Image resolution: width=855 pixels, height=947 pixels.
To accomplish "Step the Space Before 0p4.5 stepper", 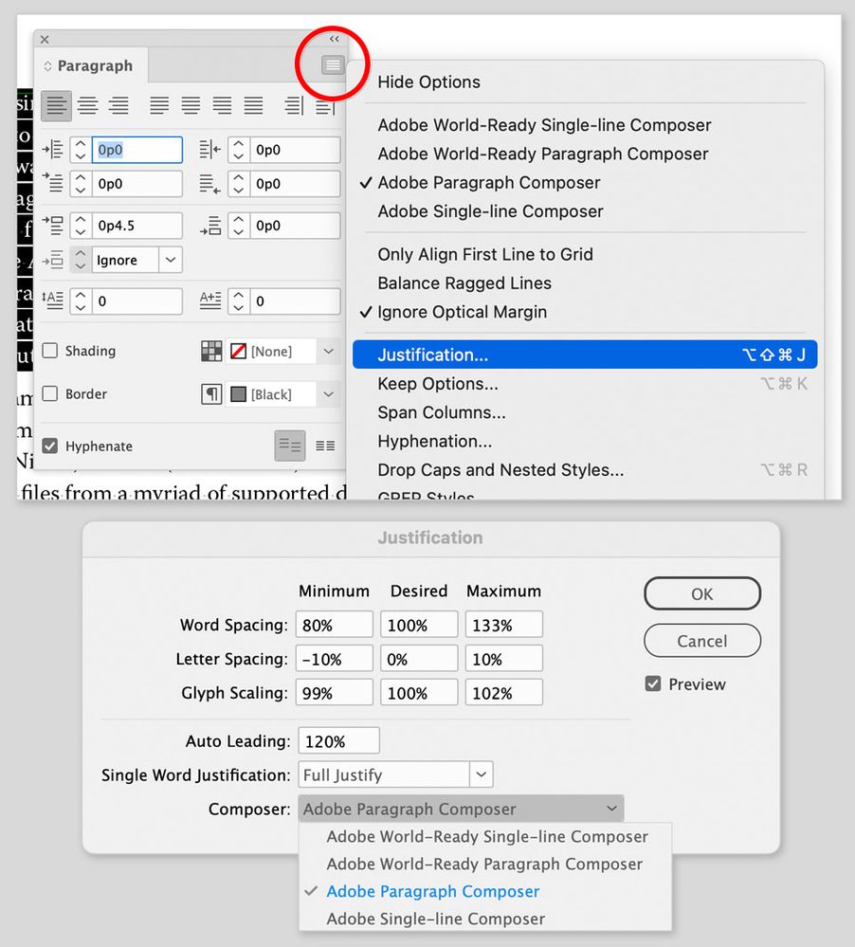I will pos(81,226).
